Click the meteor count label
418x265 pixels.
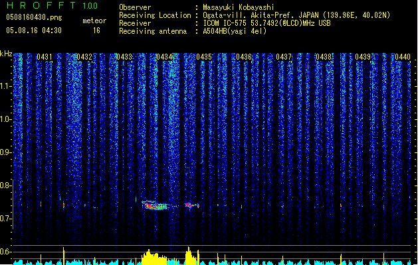pos(94,21)
